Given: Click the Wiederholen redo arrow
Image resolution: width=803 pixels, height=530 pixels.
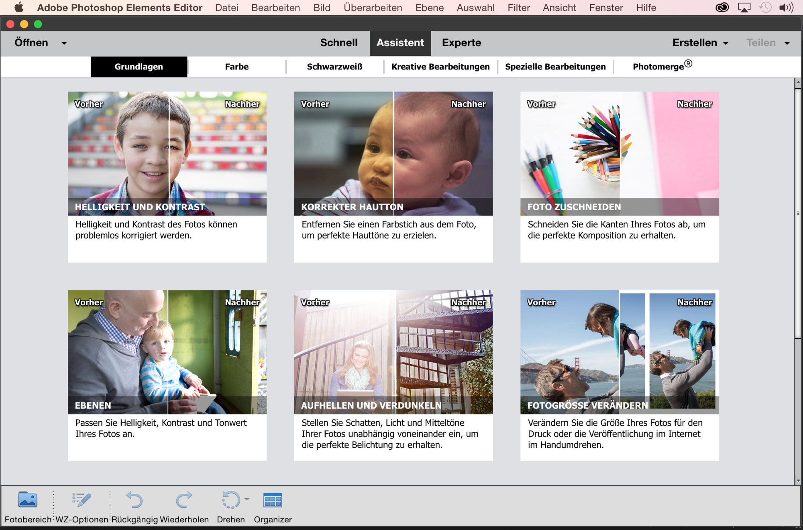Looking at the screenshot, I should click(x=184, y=500).
